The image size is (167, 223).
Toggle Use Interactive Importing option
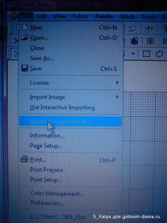point(62,108)
